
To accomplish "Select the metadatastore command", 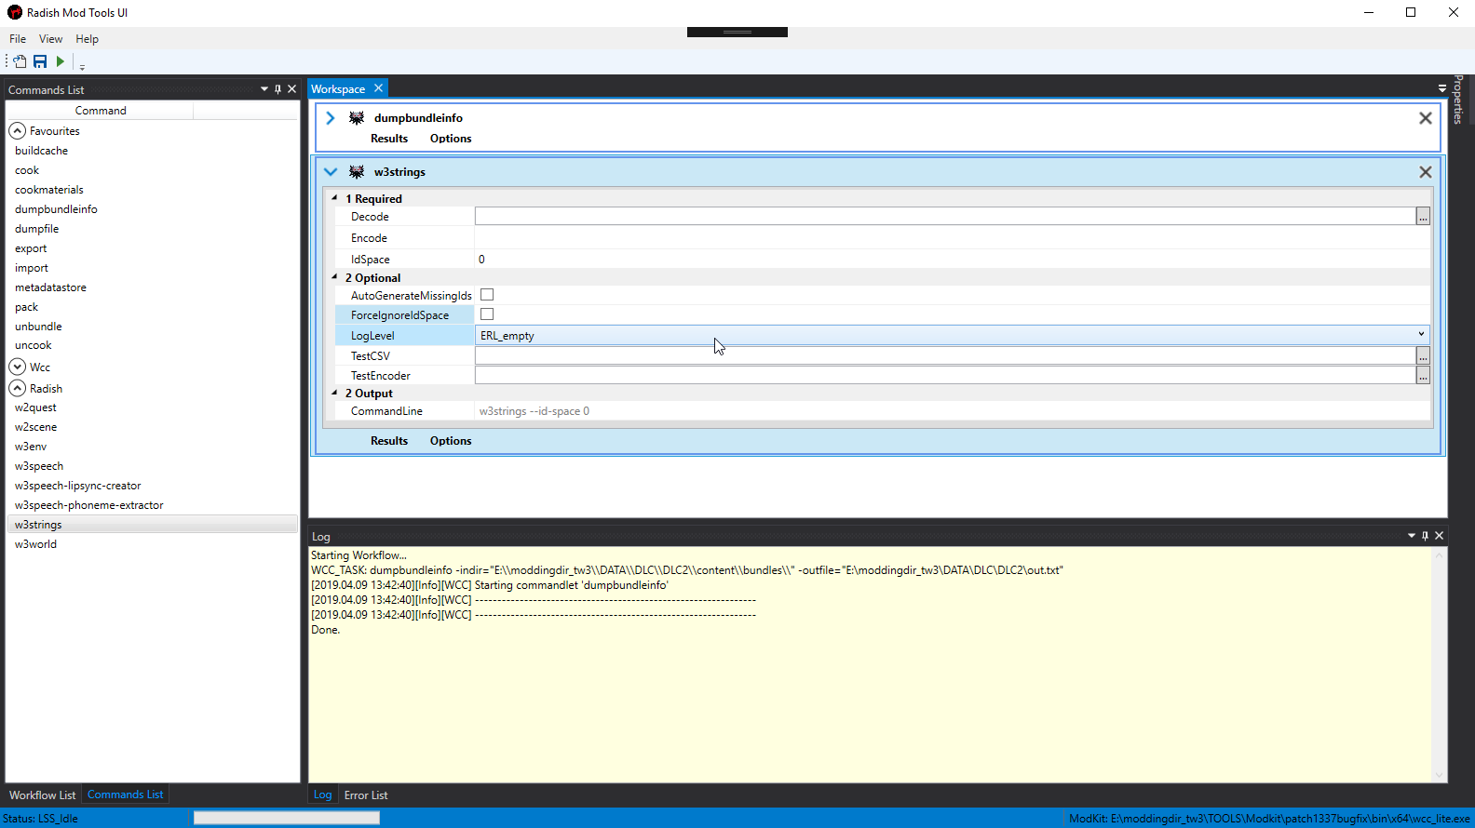I will (50, 287).
